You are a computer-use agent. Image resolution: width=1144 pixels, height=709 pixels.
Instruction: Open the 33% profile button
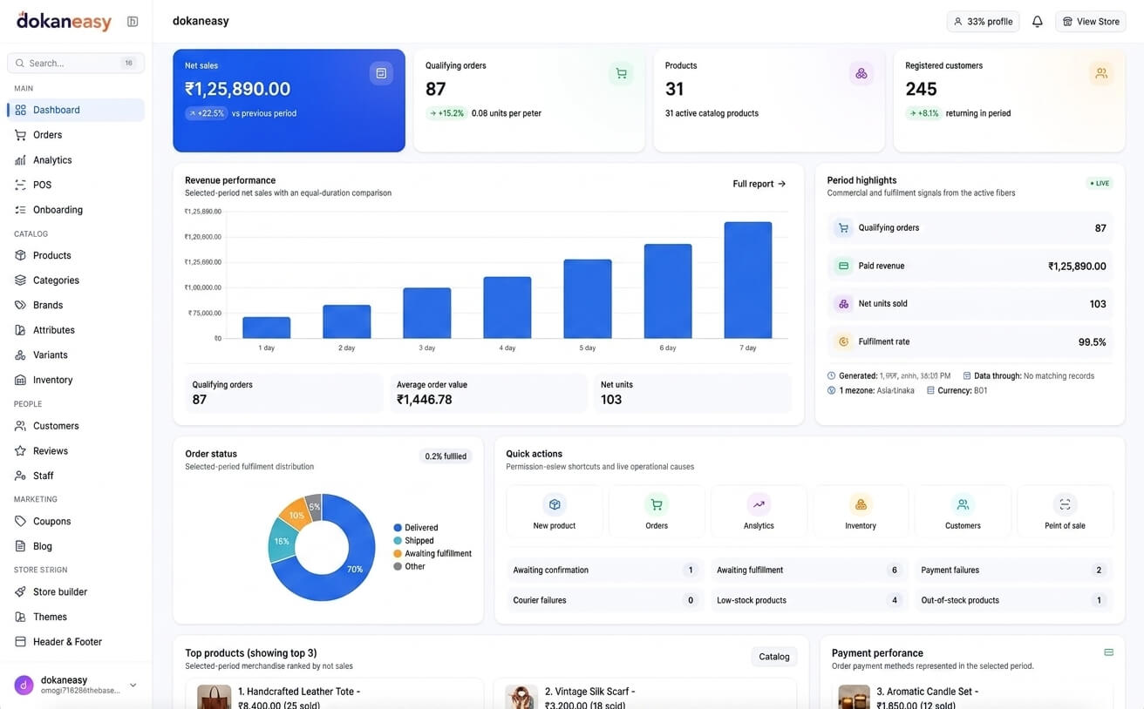click(x=983, y=21)
